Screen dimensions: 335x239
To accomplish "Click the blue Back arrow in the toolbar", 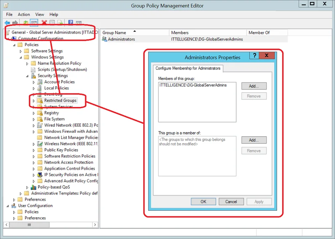I will point(7,22).
